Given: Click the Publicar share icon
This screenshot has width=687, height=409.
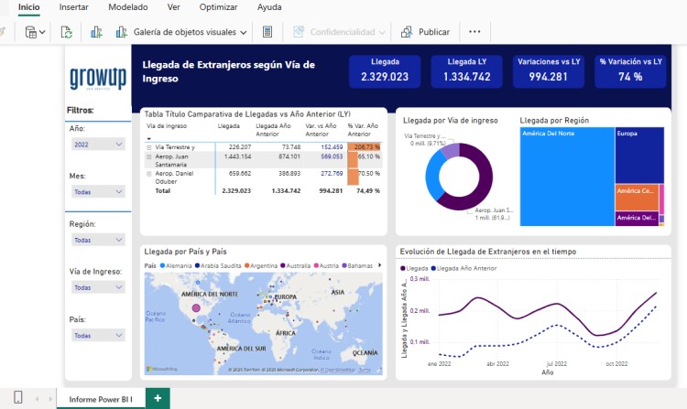Looking at the screenshot, I should coord(407,32).
